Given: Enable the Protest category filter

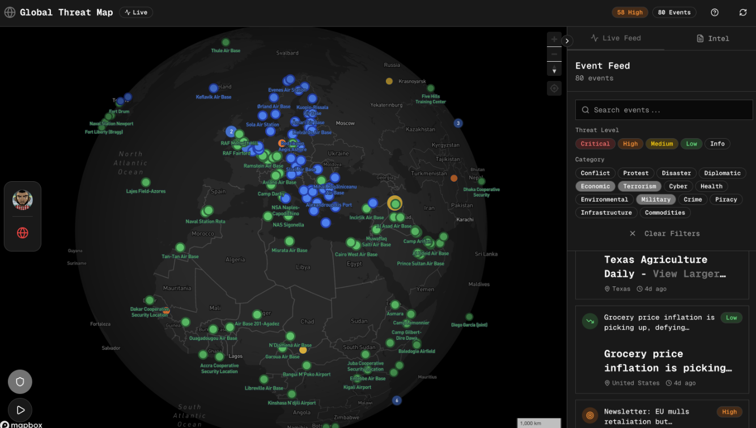Looking at the screenshot, I should click(636, 173).
